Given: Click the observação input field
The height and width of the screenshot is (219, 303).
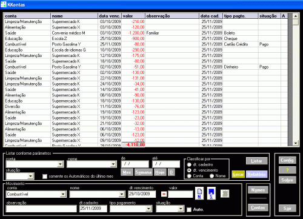Looking at the screenshot, I should [41, 209].
